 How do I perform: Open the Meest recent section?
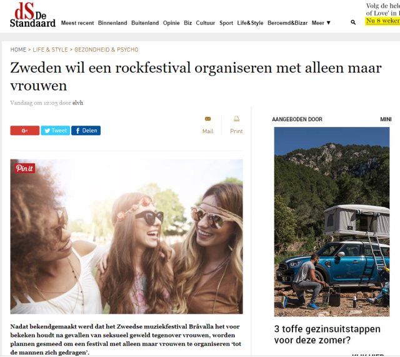pyautogui.click(x=77, y=23)
